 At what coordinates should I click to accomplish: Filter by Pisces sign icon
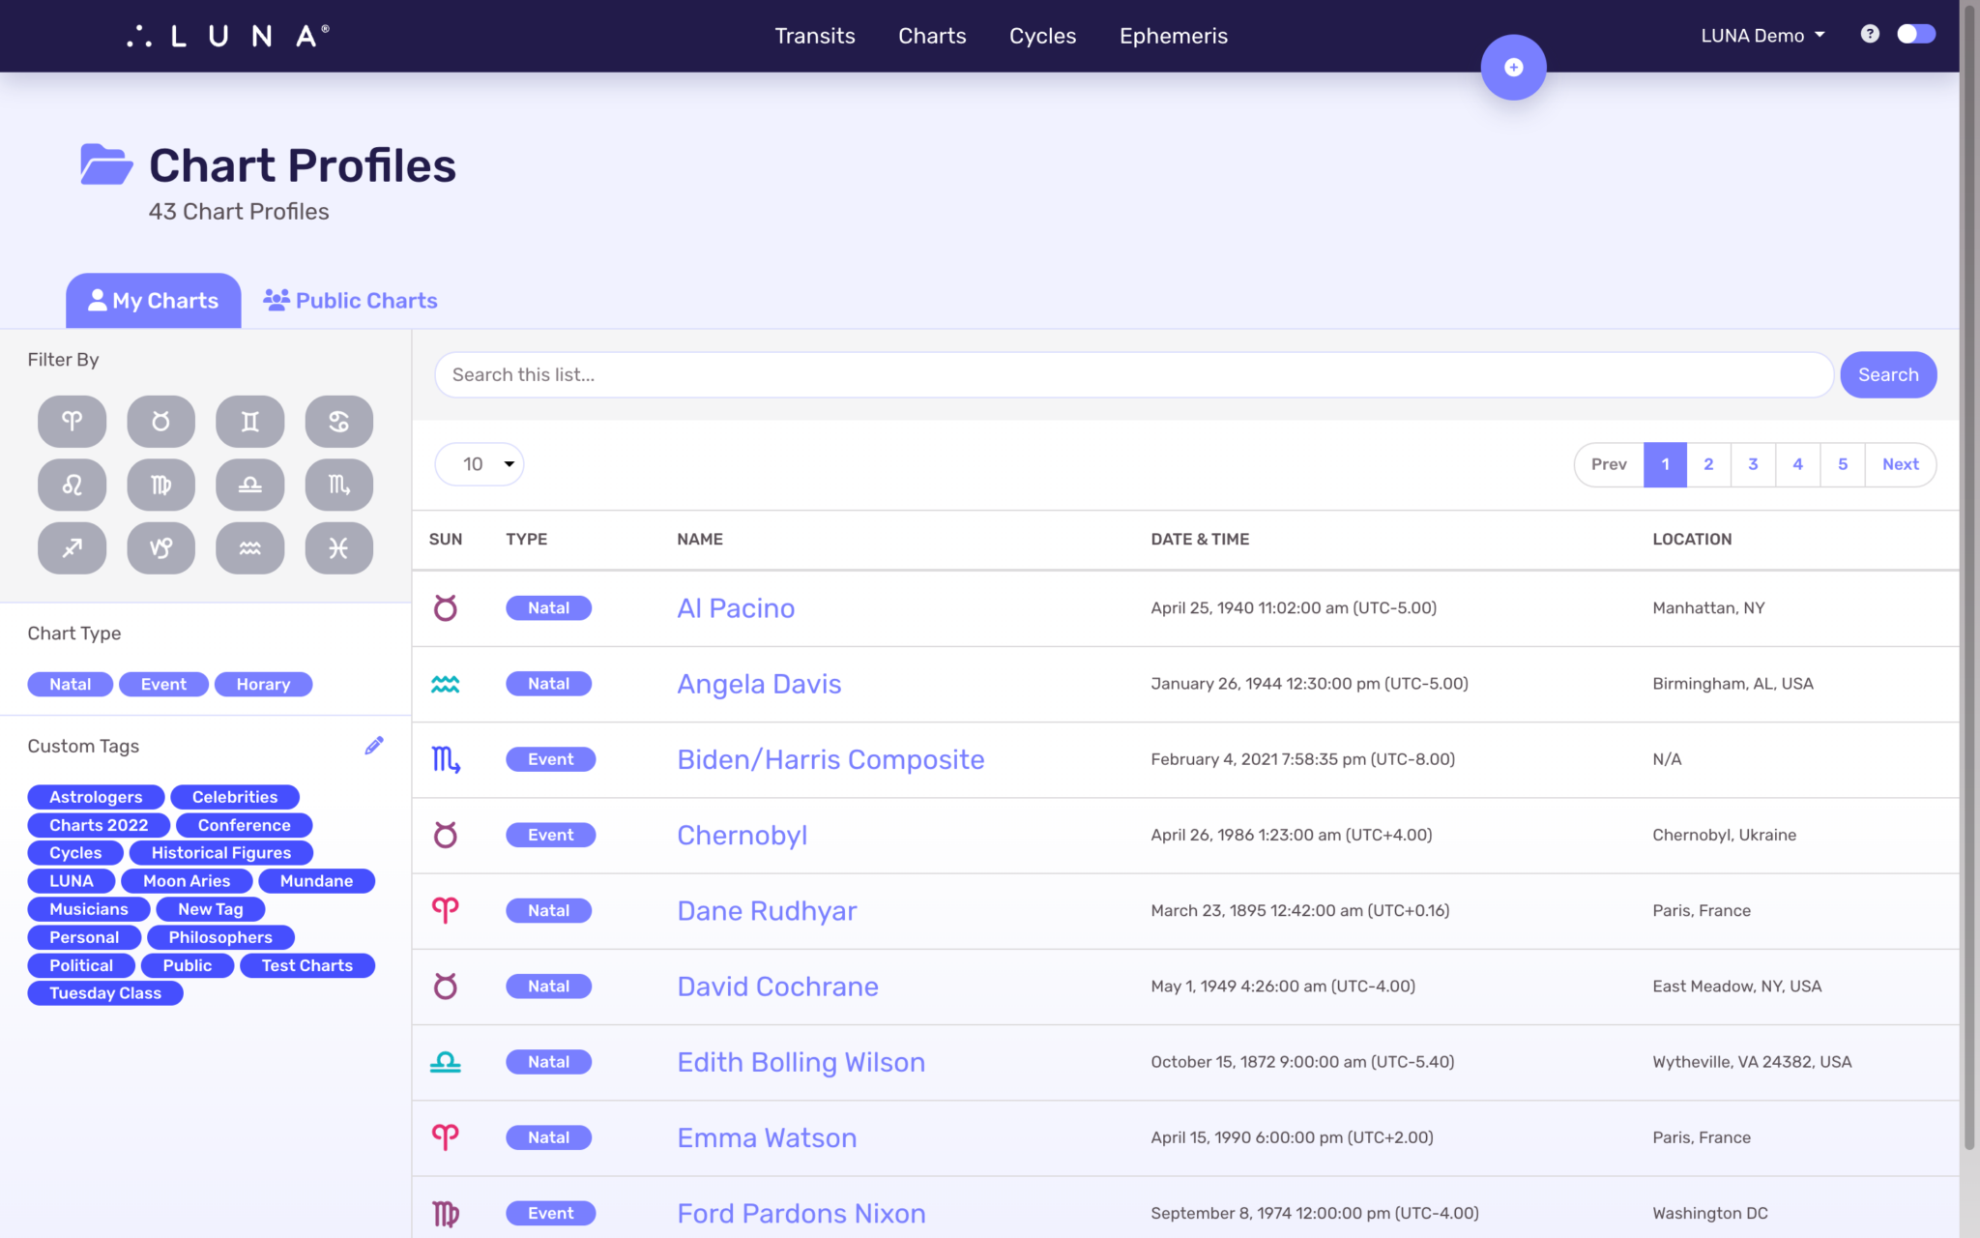point(338,548)
